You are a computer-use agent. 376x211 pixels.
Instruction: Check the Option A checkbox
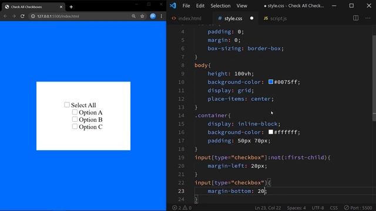click(x=75, y=112)
